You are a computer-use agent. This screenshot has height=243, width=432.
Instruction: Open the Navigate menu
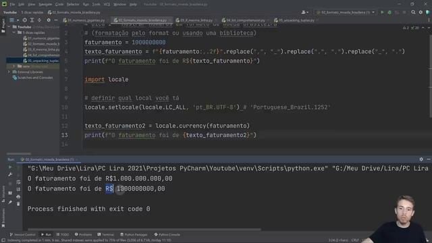(45, 4)
